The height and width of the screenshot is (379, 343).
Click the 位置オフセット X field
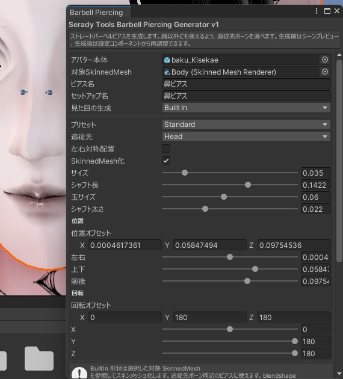pyautogui.click(x=125, y=245)
